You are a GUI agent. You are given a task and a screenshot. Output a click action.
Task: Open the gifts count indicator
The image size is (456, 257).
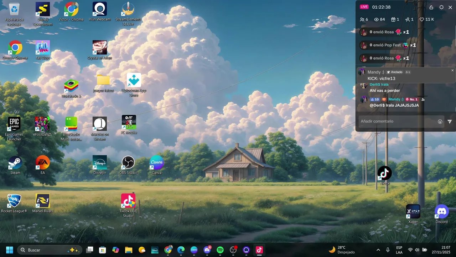[395, 20]
